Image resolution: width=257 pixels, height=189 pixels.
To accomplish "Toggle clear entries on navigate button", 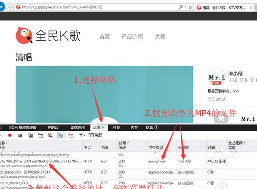I will (61, 135).
